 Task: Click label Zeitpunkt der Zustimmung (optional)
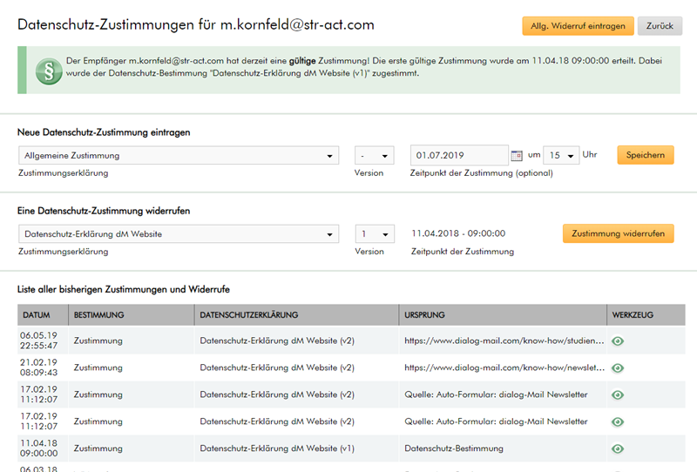[482, 173]
